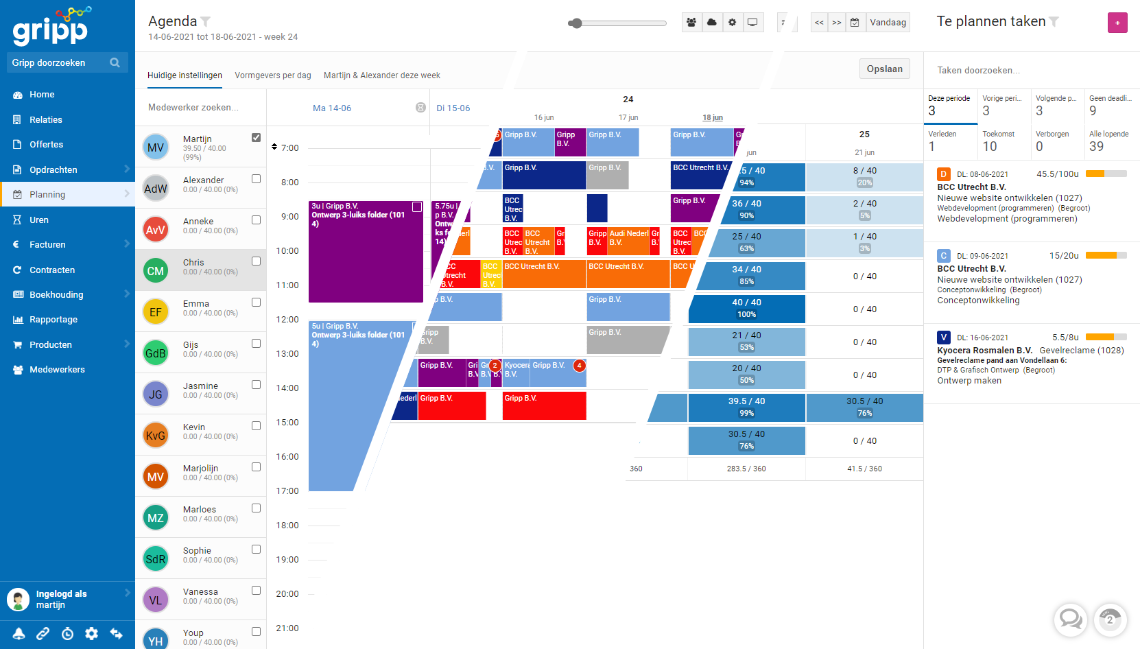Click Jasmine's JG avatar
1140x649 pixels.
[x=156, y=394]
